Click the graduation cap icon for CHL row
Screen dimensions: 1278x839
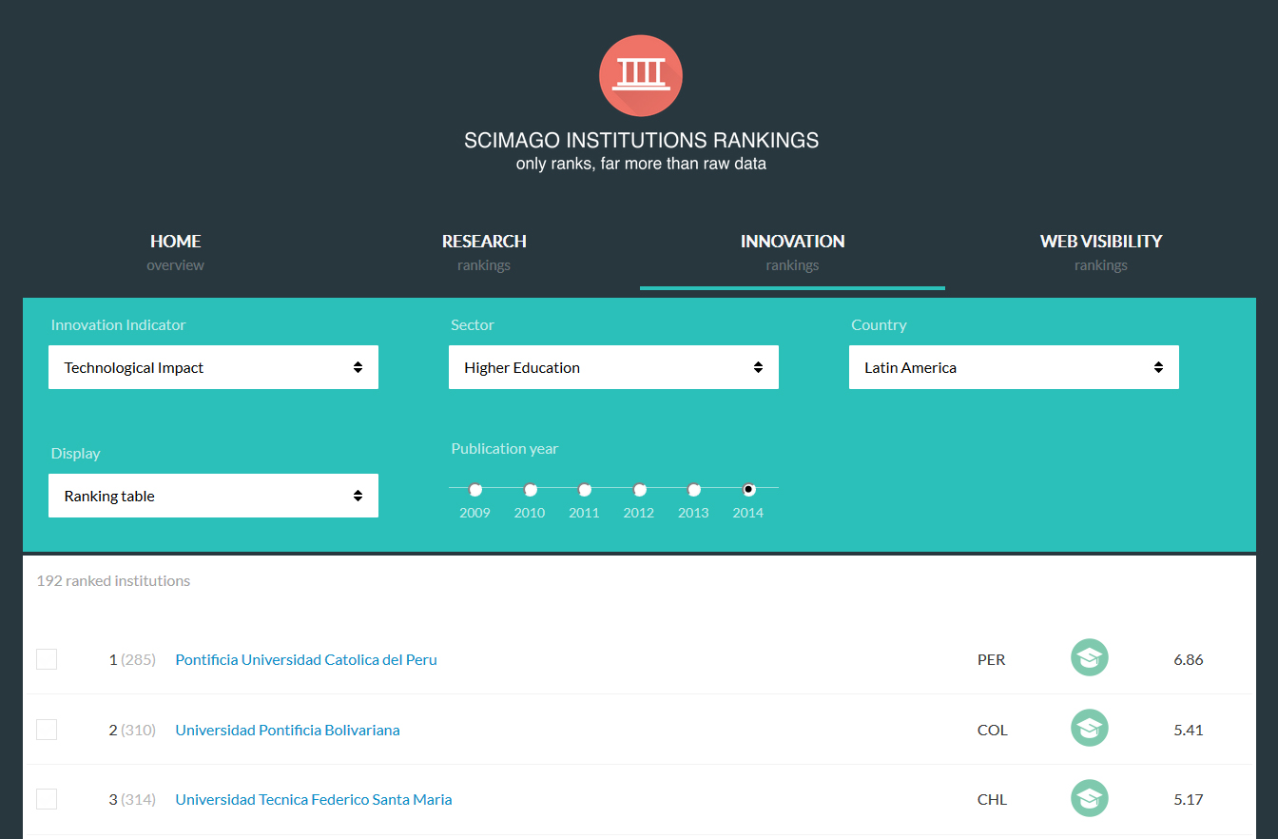tap(1090, 798)
